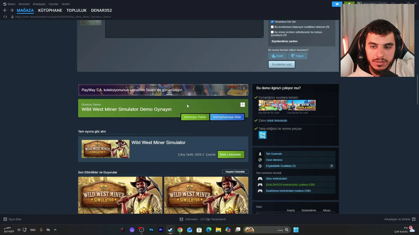Open the accessibility features help question mark

point(331,166)
